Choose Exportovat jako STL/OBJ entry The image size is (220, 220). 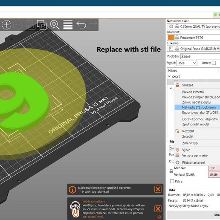click(197, 113)
